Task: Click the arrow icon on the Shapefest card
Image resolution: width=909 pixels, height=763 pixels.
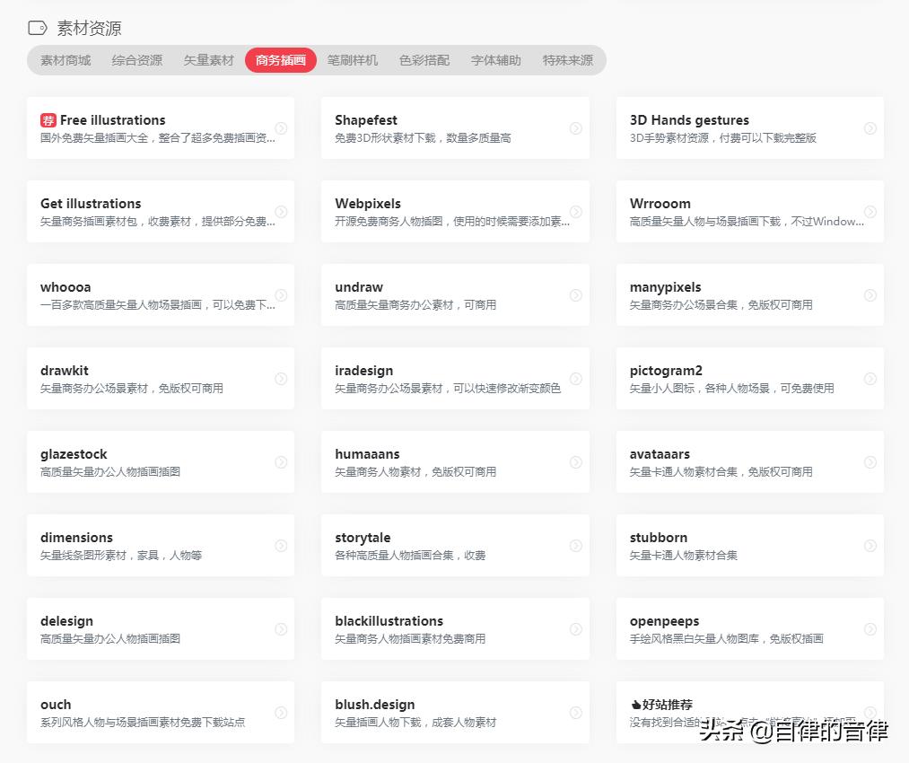Action: 575,128
